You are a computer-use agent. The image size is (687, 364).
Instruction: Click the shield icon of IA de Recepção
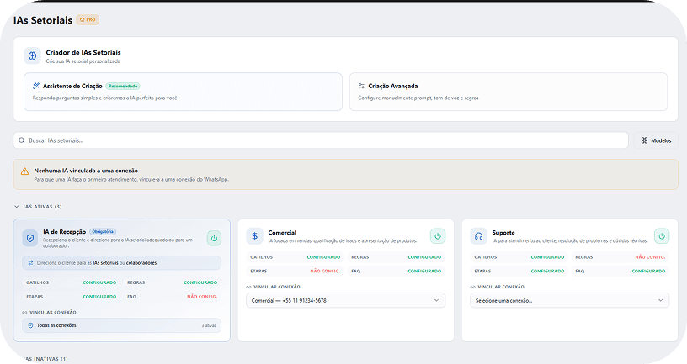click(30, 239)
